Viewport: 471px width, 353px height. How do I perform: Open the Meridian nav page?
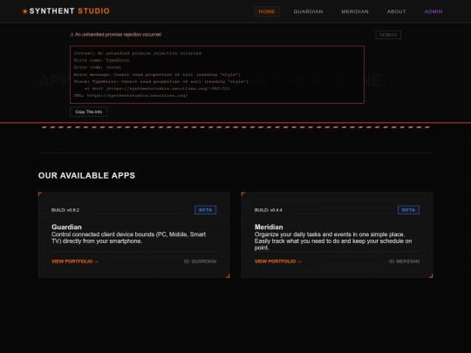click(355, 11)
